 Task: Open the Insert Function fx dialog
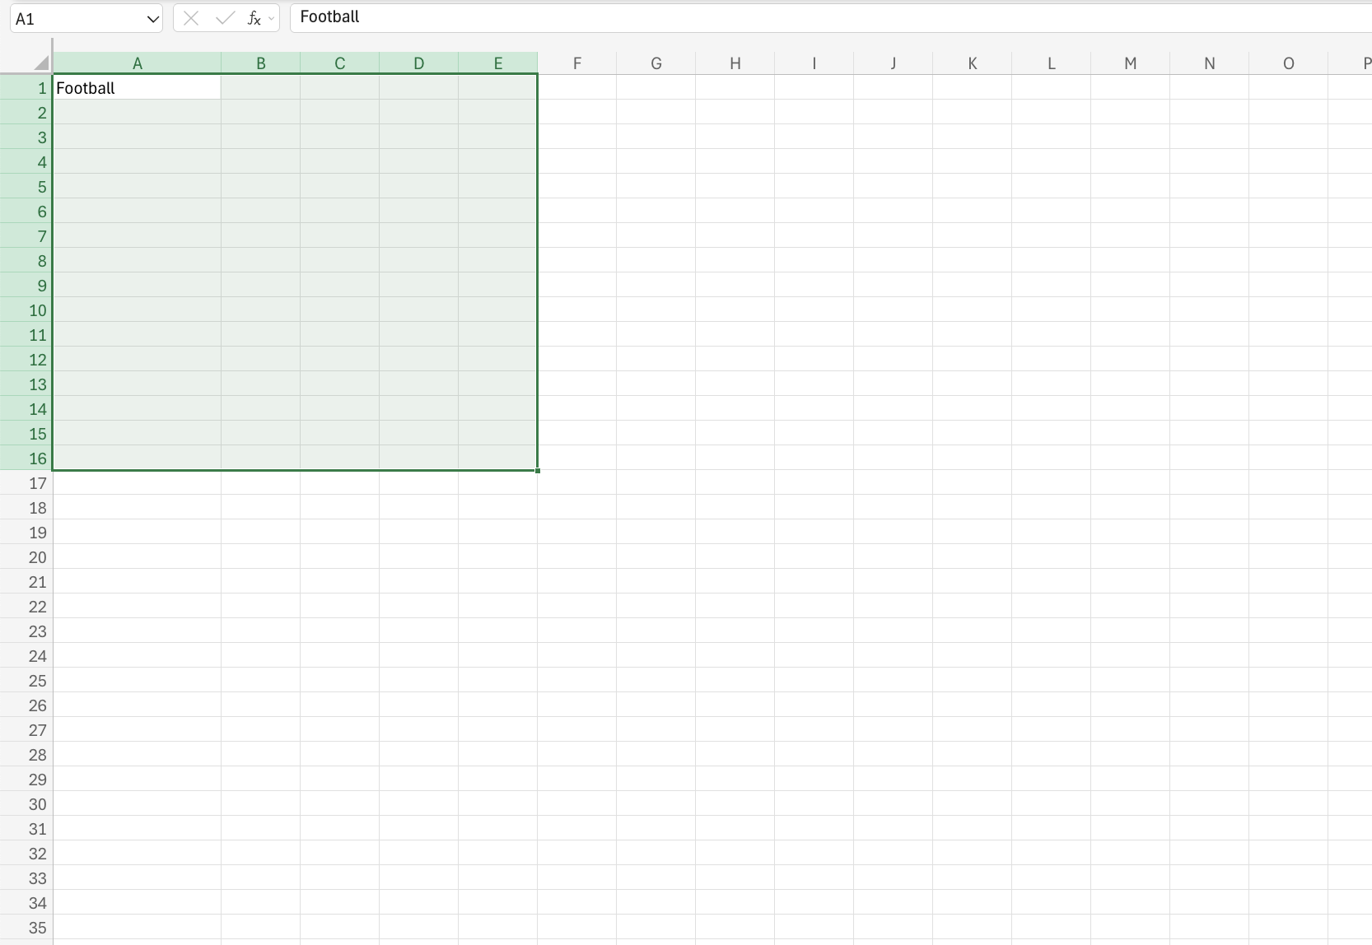point(254,17)
